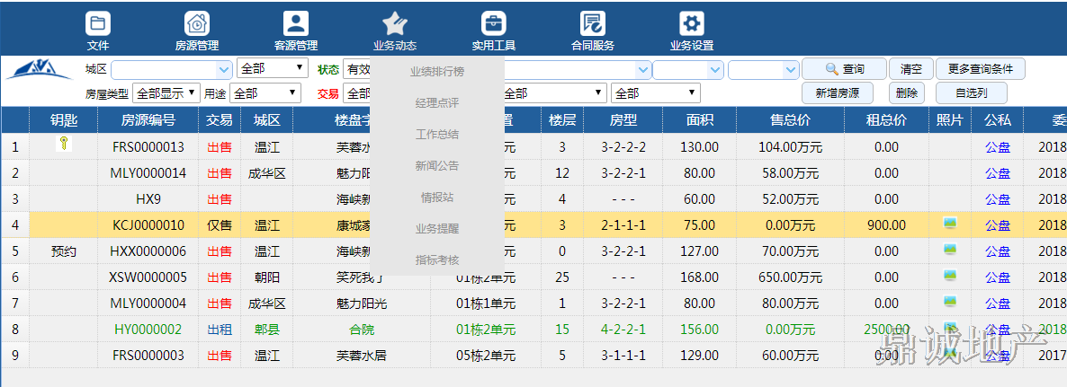This screenshot has width=1067, height=387.
Task: Open 实用工具 briefcase icon
Action: (x=493, y=24)
